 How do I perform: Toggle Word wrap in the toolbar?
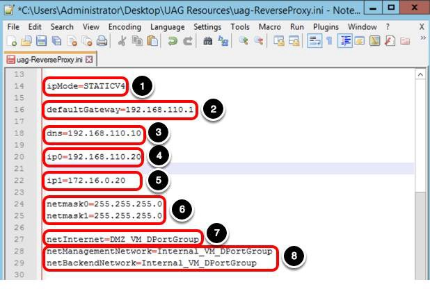(x=314, y=41)
